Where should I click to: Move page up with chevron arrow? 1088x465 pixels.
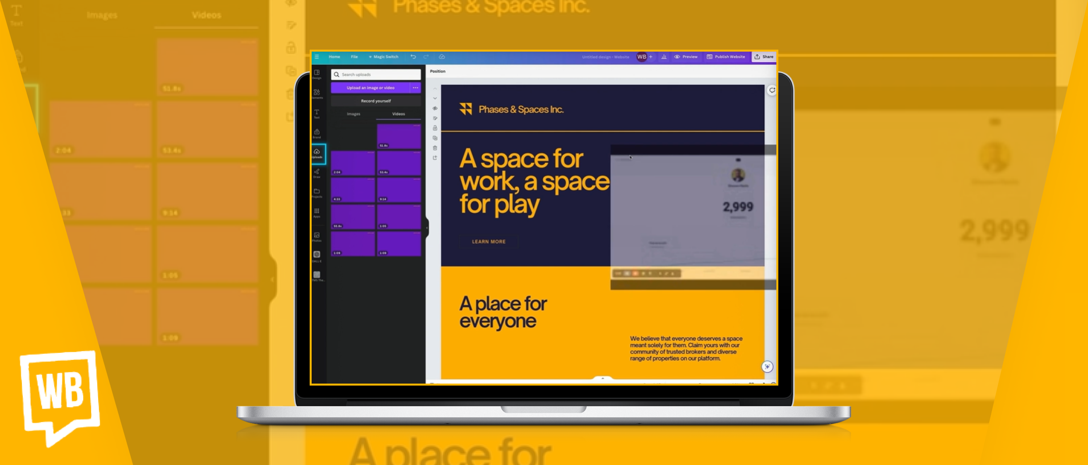[x=435, y=89]
